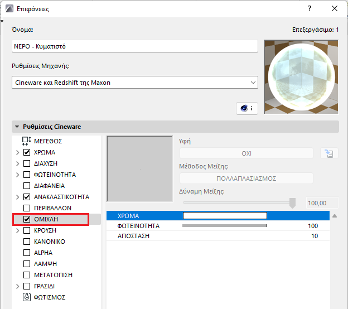Click the ΜΕΓΕΘΟΣ size icon

point(27,141)
